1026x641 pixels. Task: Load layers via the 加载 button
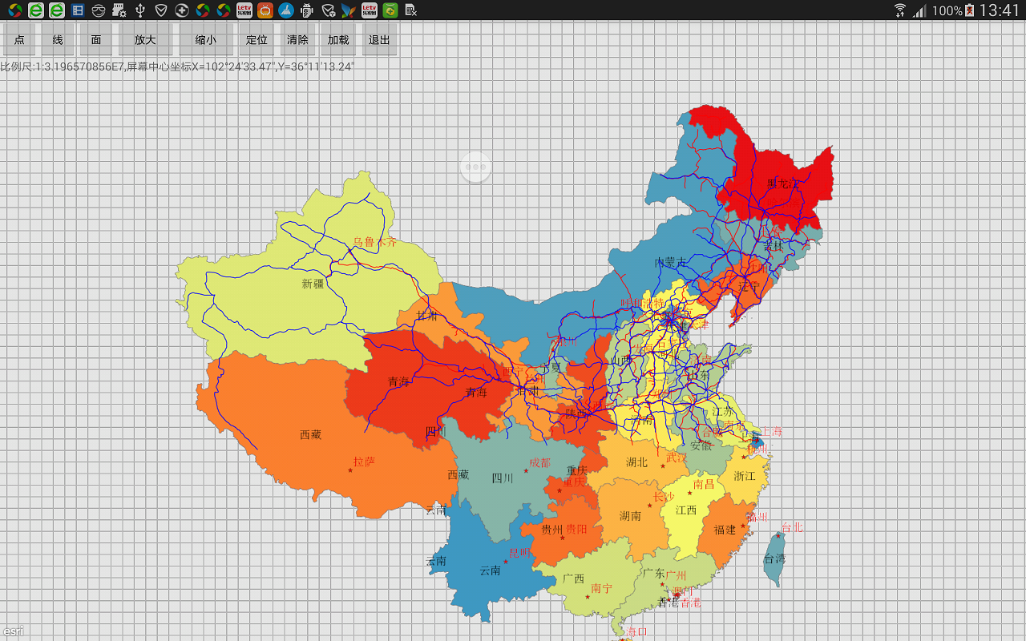(338, 39)
